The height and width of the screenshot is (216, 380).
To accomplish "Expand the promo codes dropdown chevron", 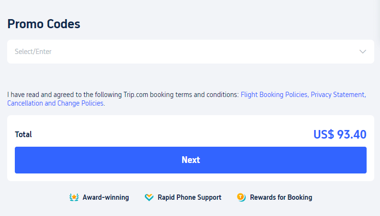I will click(362, 52).
